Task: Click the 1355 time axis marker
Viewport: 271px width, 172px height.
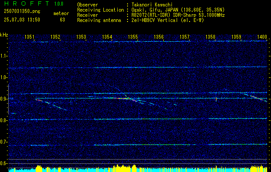Action: pos(133,37)
